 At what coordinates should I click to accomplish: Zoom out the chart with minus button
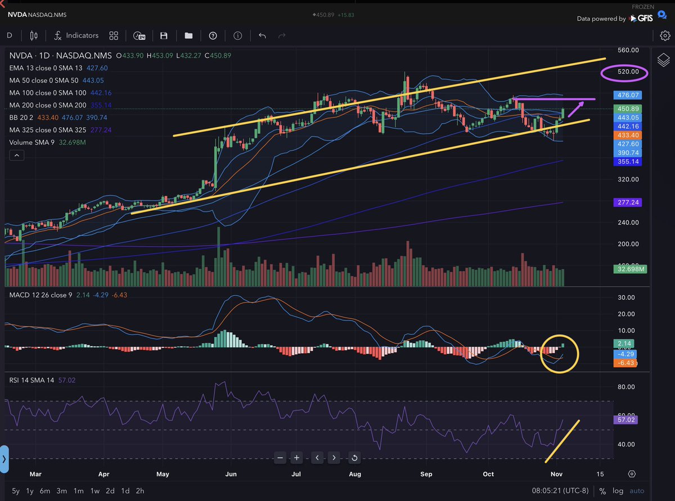click(280, 457)
